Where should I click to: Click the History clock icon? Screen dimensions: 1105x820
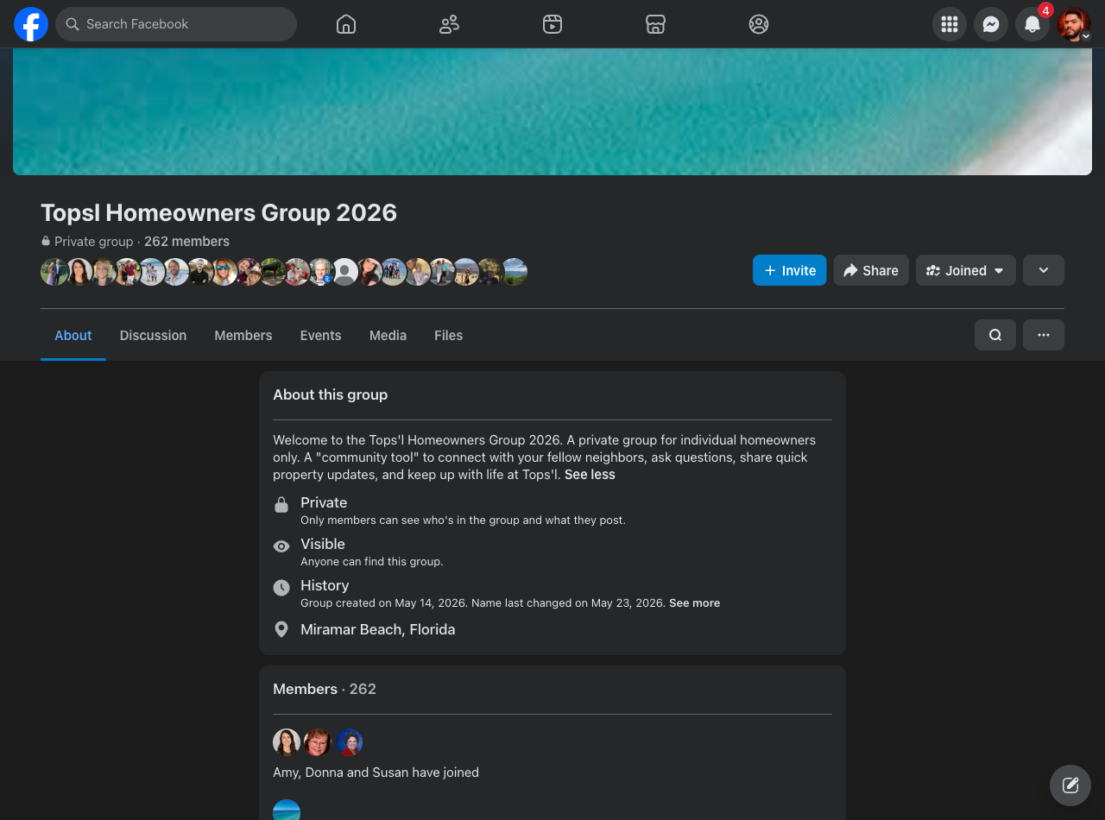[281, 588]
